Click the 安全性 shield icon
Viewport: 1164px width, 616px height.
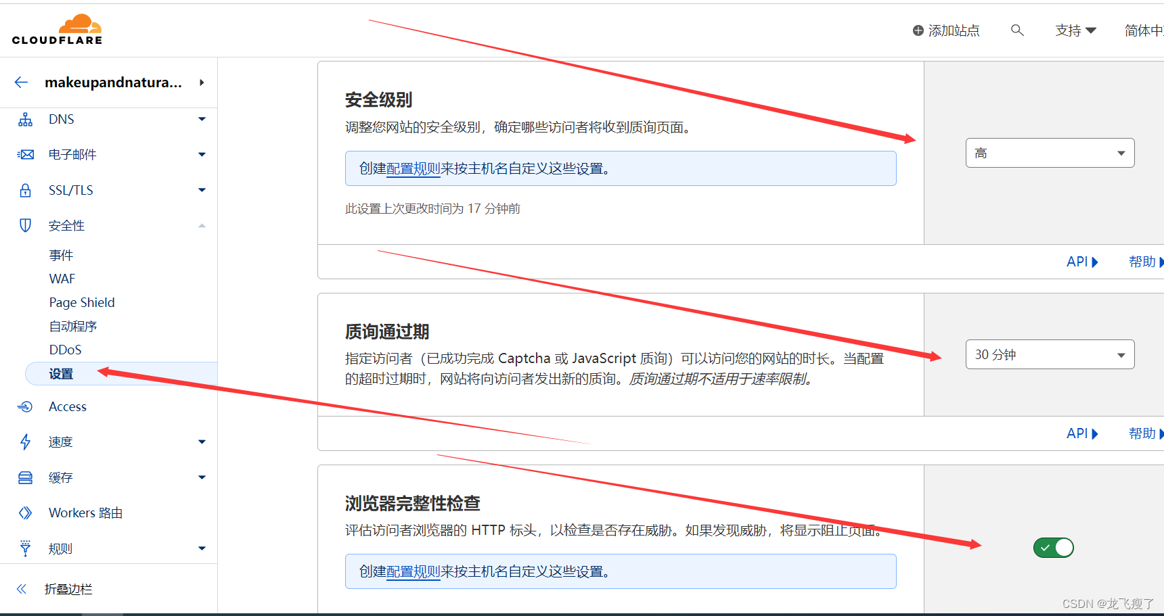pos(25,225)
